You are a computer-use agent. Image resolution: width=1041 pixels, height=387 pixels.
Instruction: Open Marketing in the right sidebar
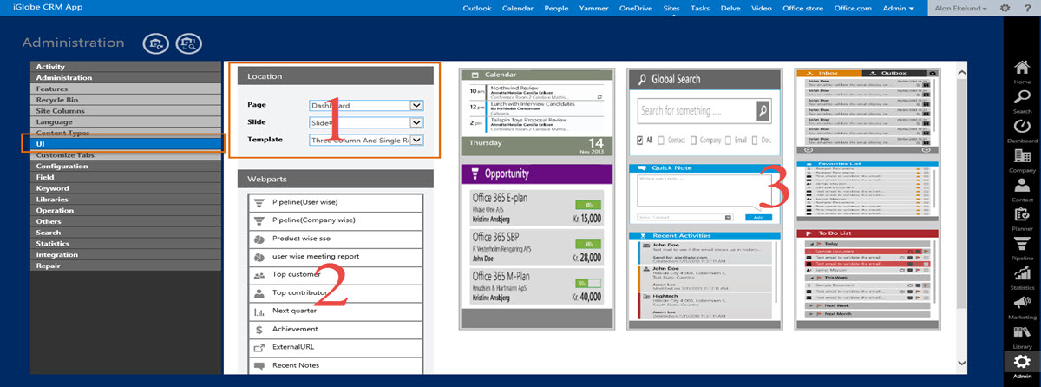point(1022,309)
